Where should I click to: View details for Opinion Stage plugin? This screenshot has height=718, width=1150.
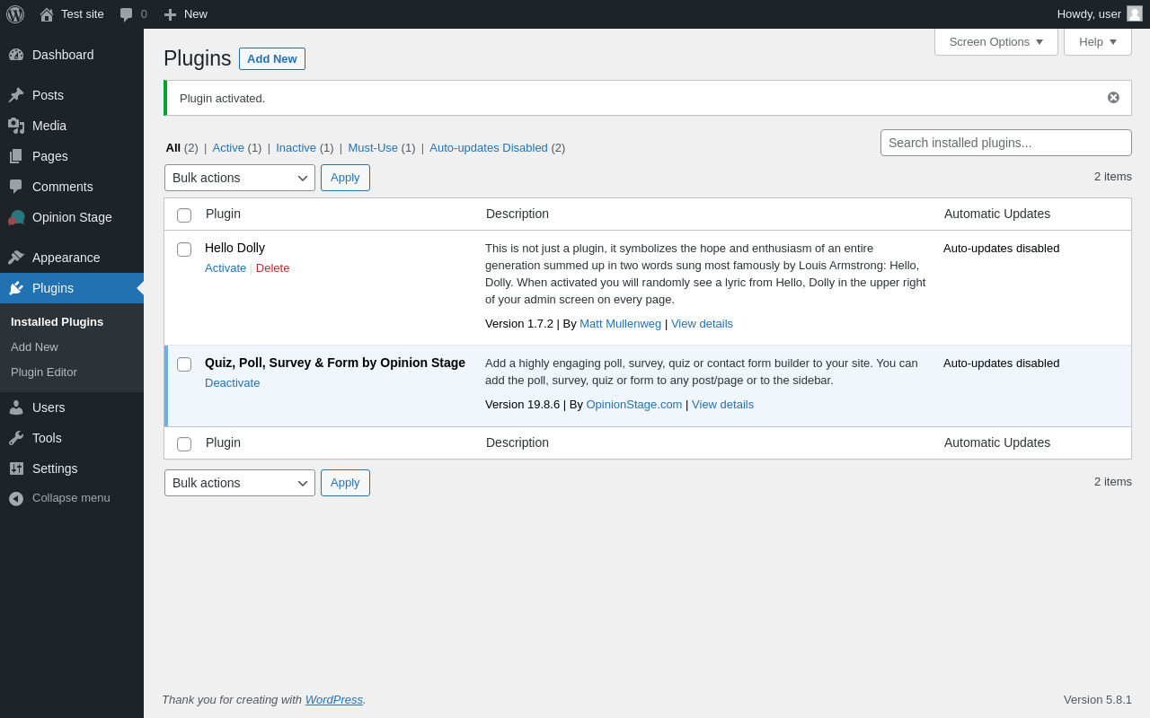pos(722,404)
